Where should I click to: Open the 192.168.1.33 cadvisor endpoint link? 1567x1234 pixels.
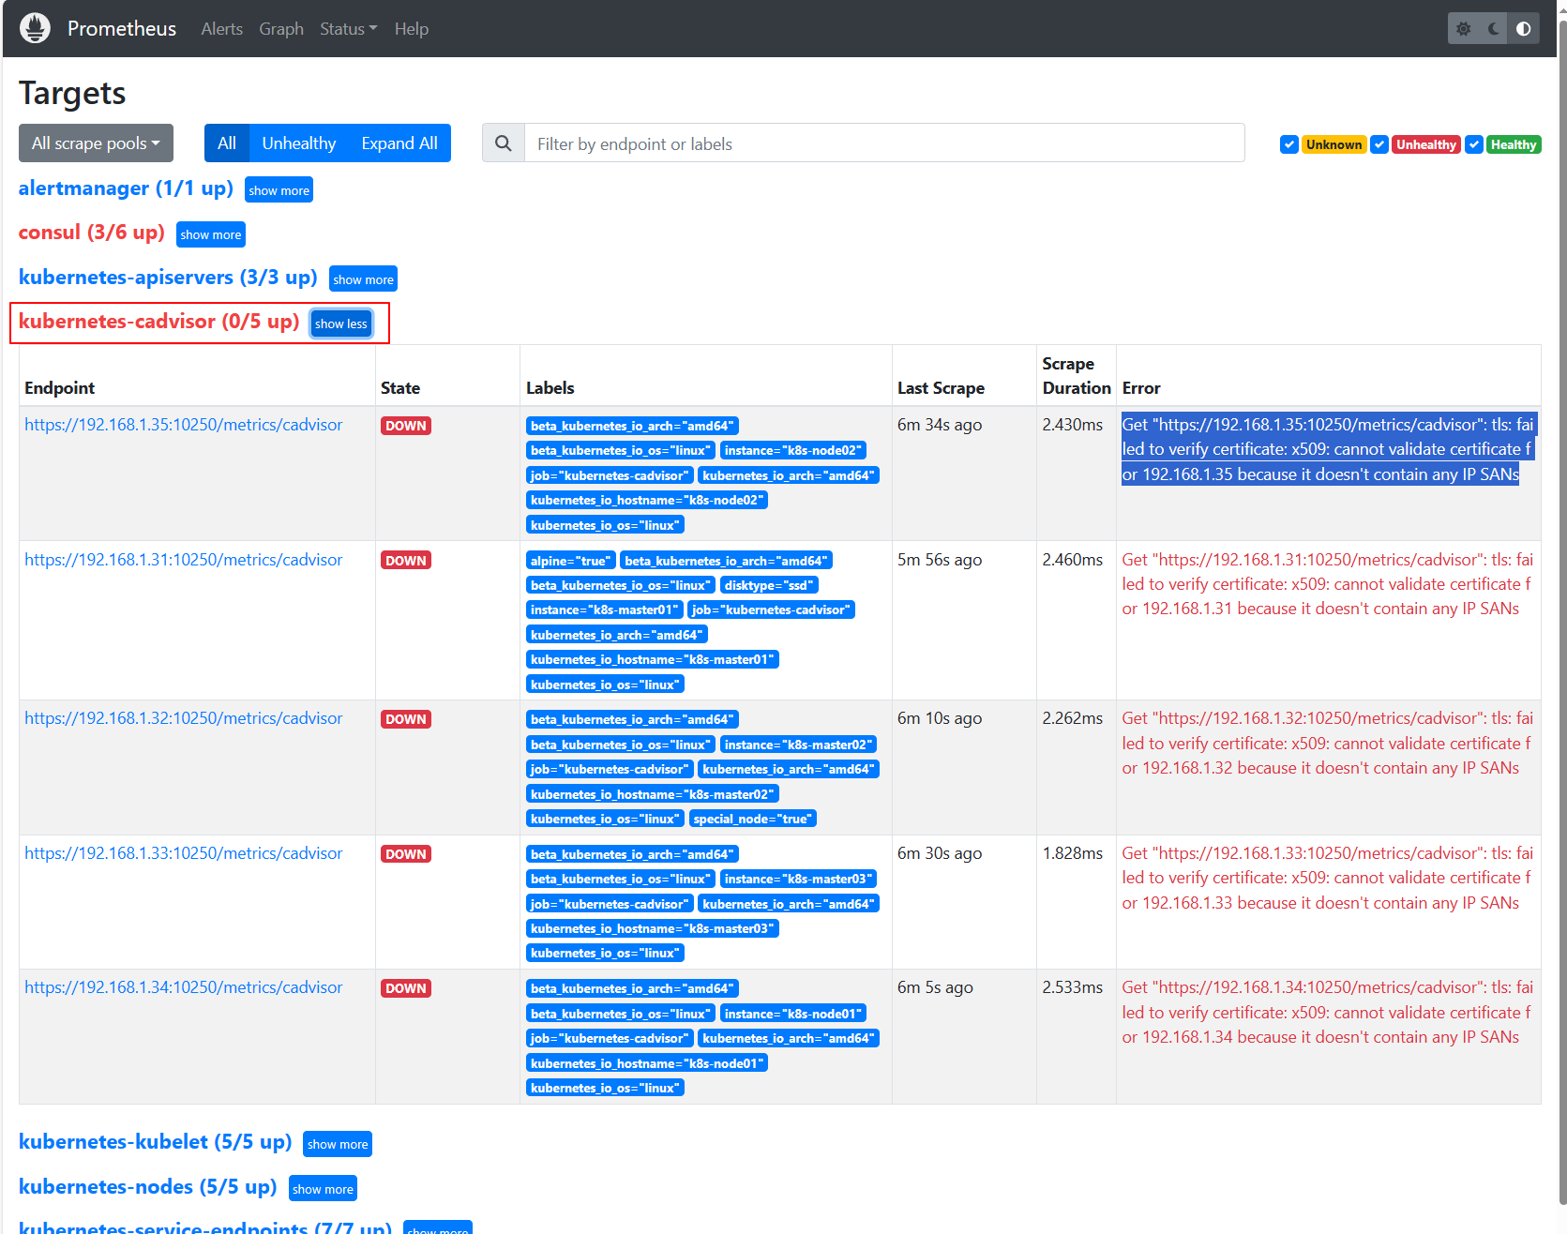[x=184, y=853]
